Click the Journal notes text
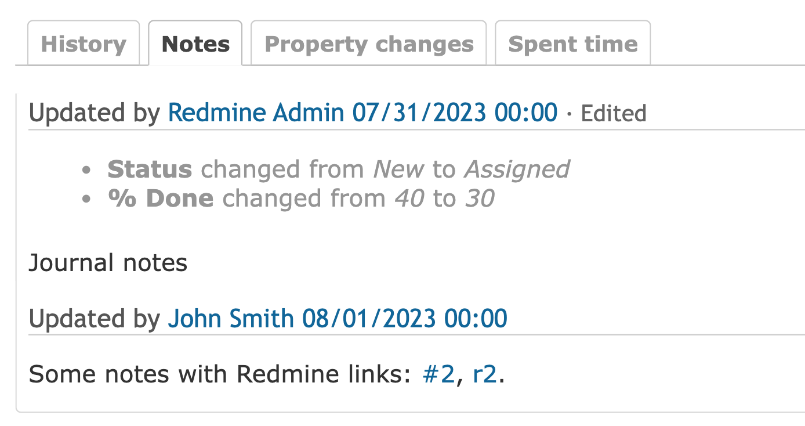This screenshot has height=426, width=805. point(108,263)
